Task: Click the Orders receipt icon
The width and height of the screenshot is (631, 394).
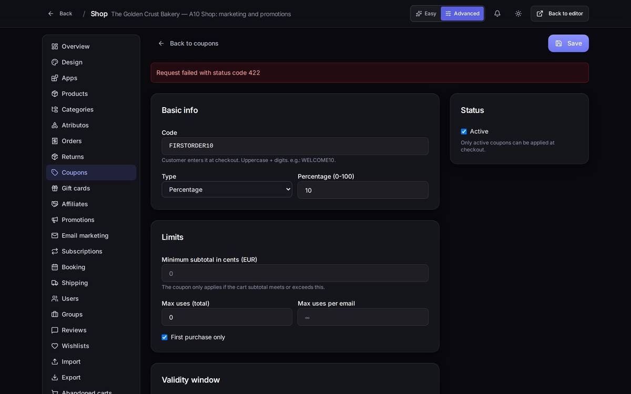Action: pyautogui.click(x=55, y=141)
